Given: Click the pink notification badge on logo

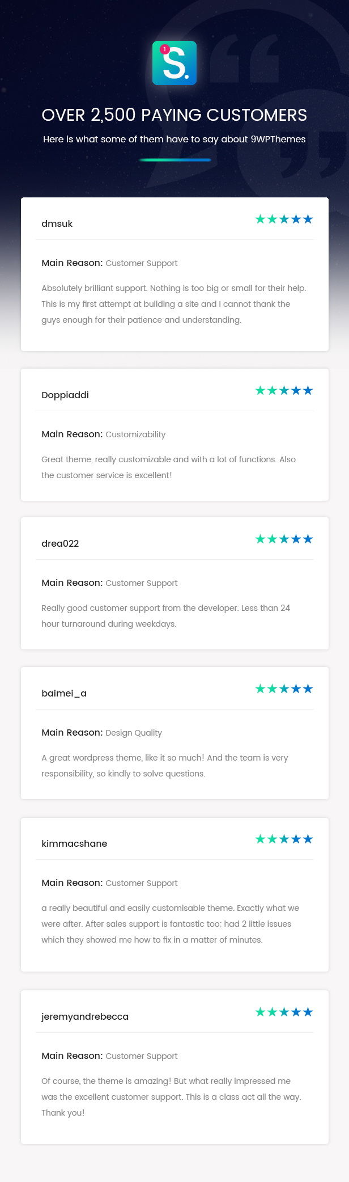Looking at the screenshot, I should pyautogui.click(x=165, y=49).
